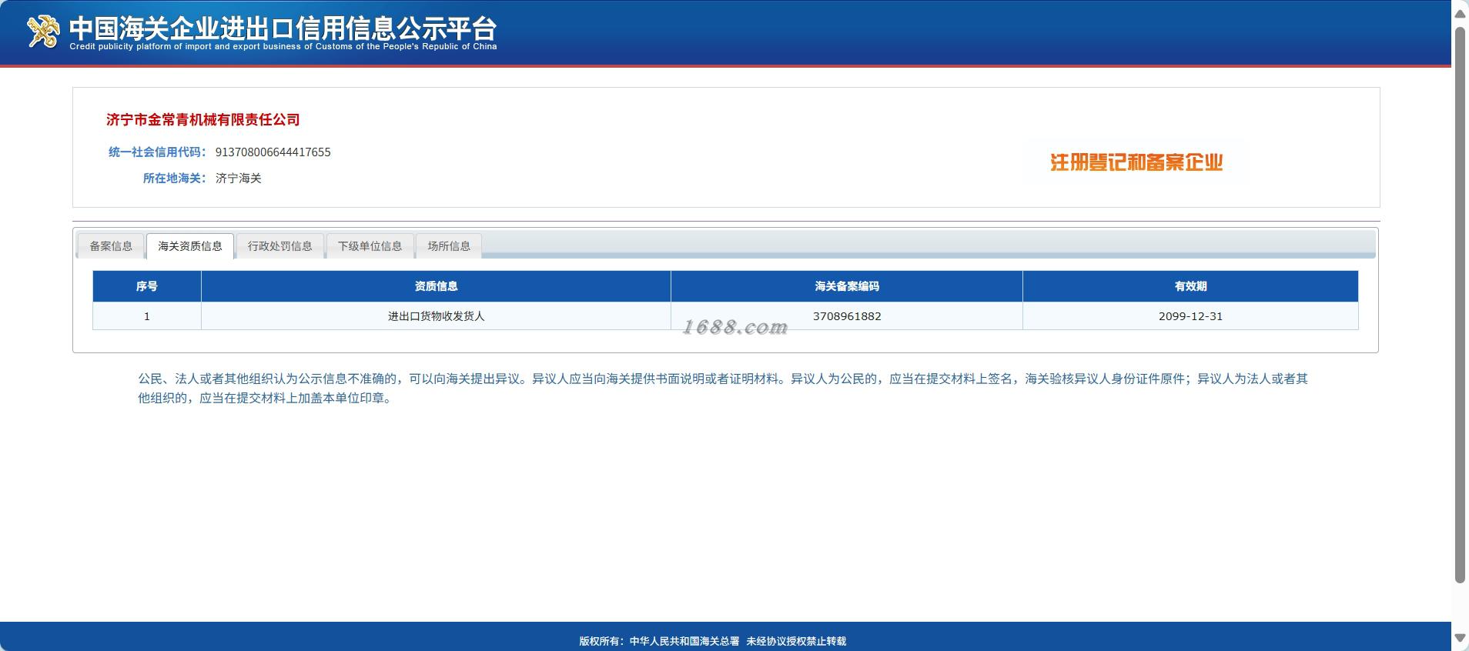Click the 所在地海关 label
Screen dimensions: 1469x651
point(175,179)
